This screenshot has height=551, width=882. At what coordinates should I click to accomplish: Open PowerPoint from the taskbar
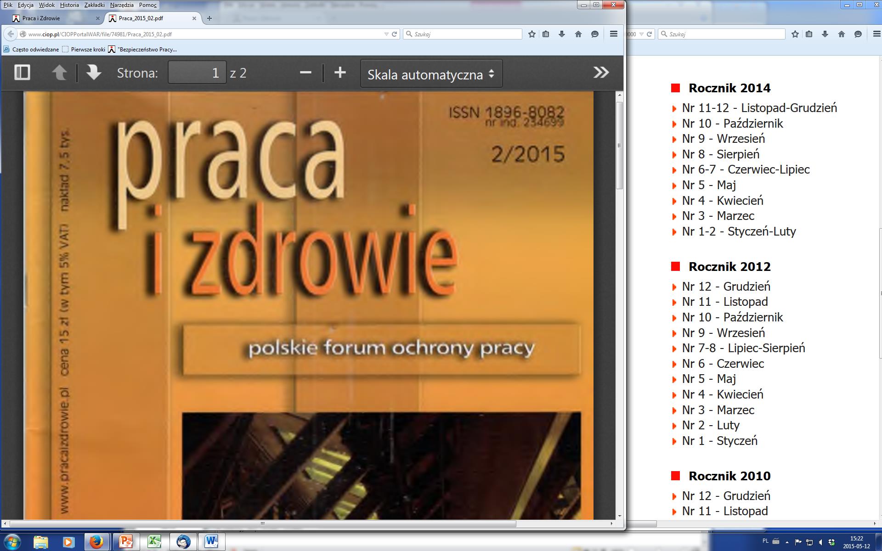click(x=125, y=542)
